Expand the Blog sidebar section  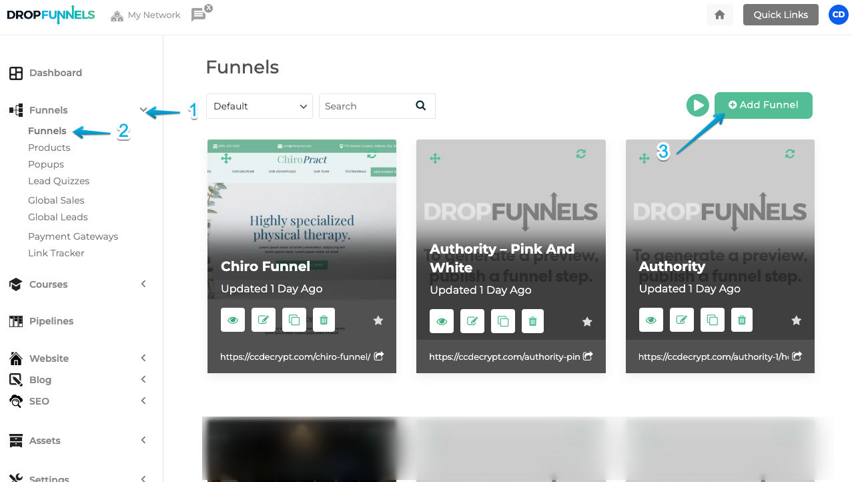[x=143, y=379]
